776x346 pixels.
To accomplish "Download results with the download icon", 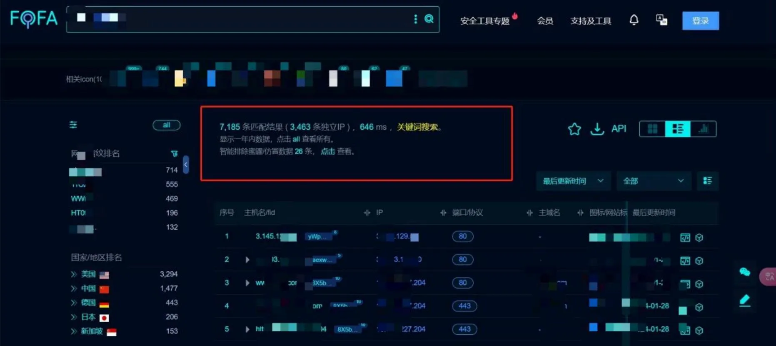I will pyautogui.click(x=597, y=129).
